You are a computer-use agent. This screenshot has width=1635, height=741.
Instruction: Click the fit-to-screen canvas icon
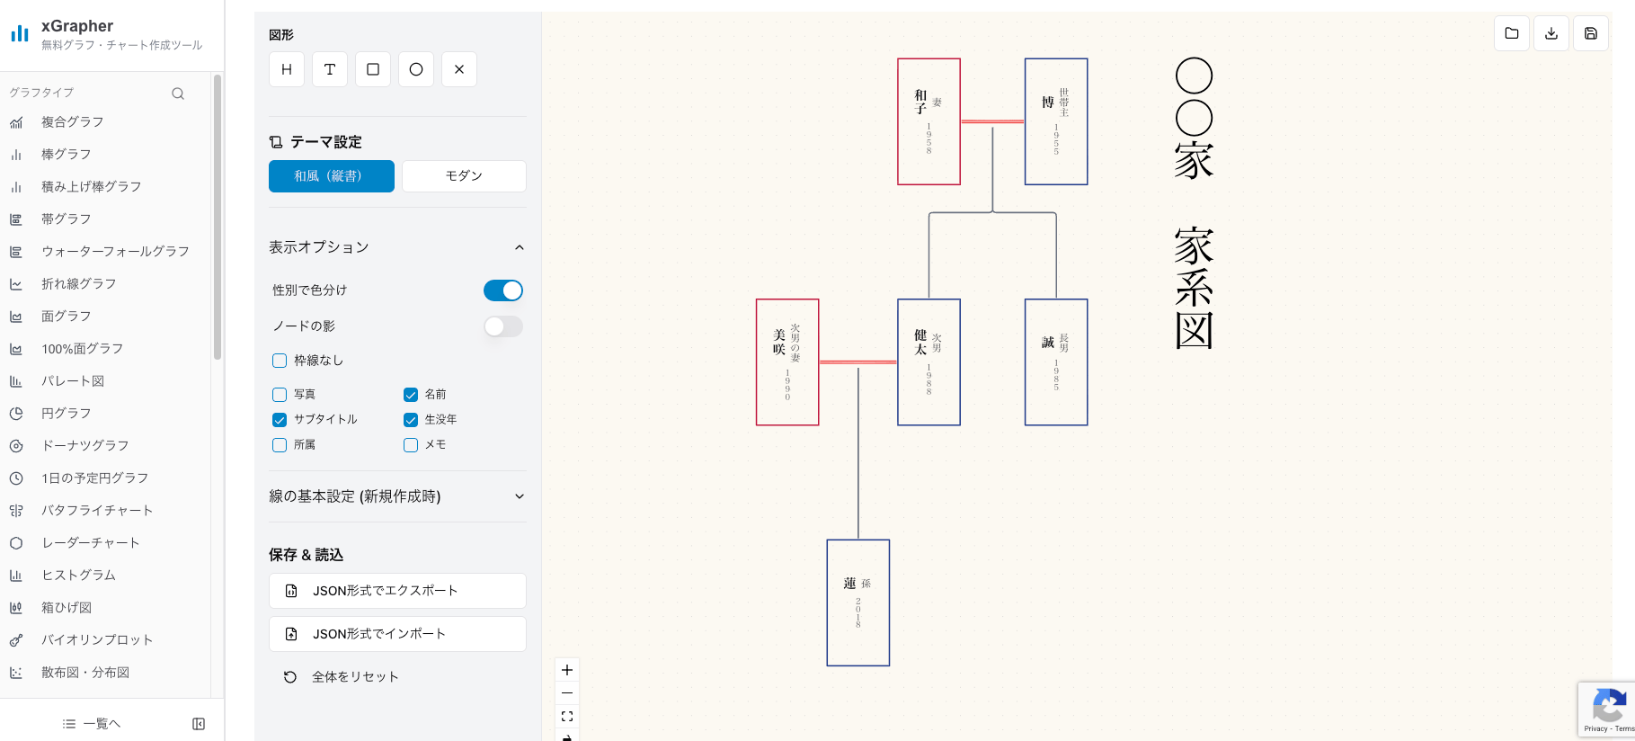pos(567,717)
